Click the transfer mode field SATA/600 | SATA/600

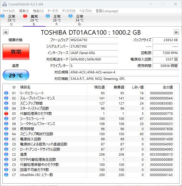pyautogui.click(x=93, y=59)
